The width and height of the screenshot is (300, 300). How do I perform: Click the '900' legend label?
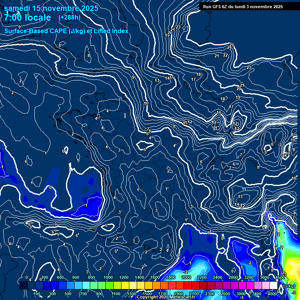tap(99, 294)
